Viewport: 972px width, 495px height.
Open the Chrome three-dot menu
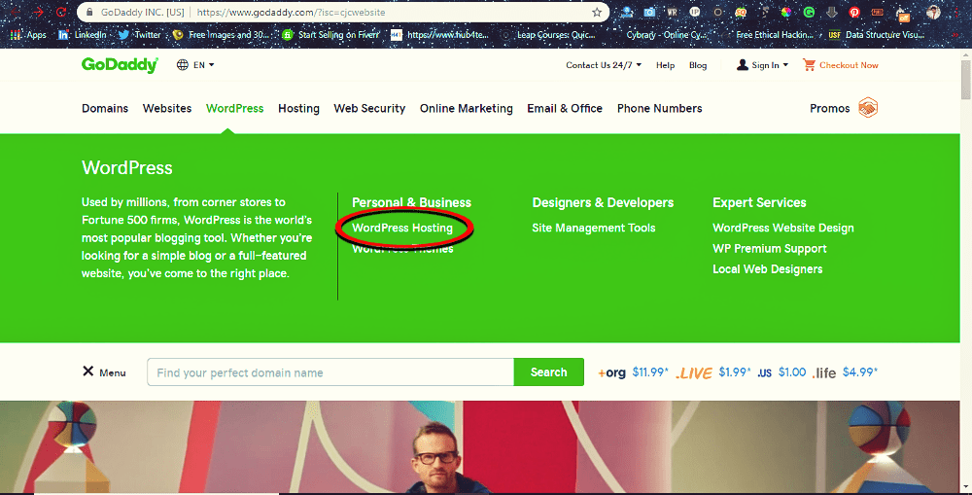955,12
